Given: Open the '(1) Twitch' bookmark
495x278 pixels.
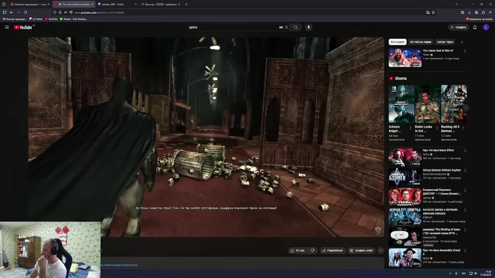Looking at the screenshot, I should [x=36, y=19].
